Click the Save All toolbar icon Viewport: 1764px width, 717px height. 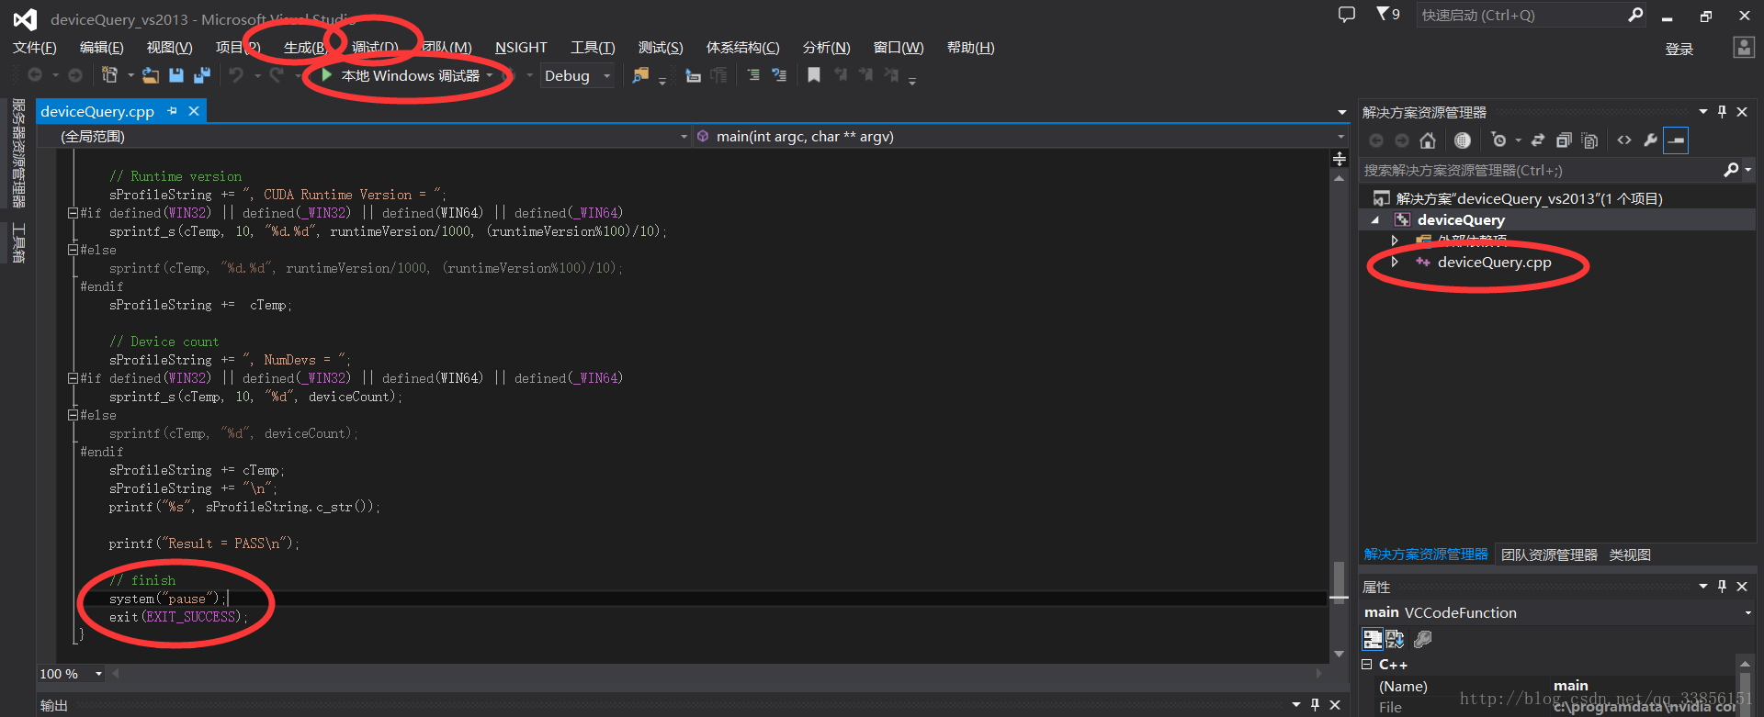coord(202,75)
